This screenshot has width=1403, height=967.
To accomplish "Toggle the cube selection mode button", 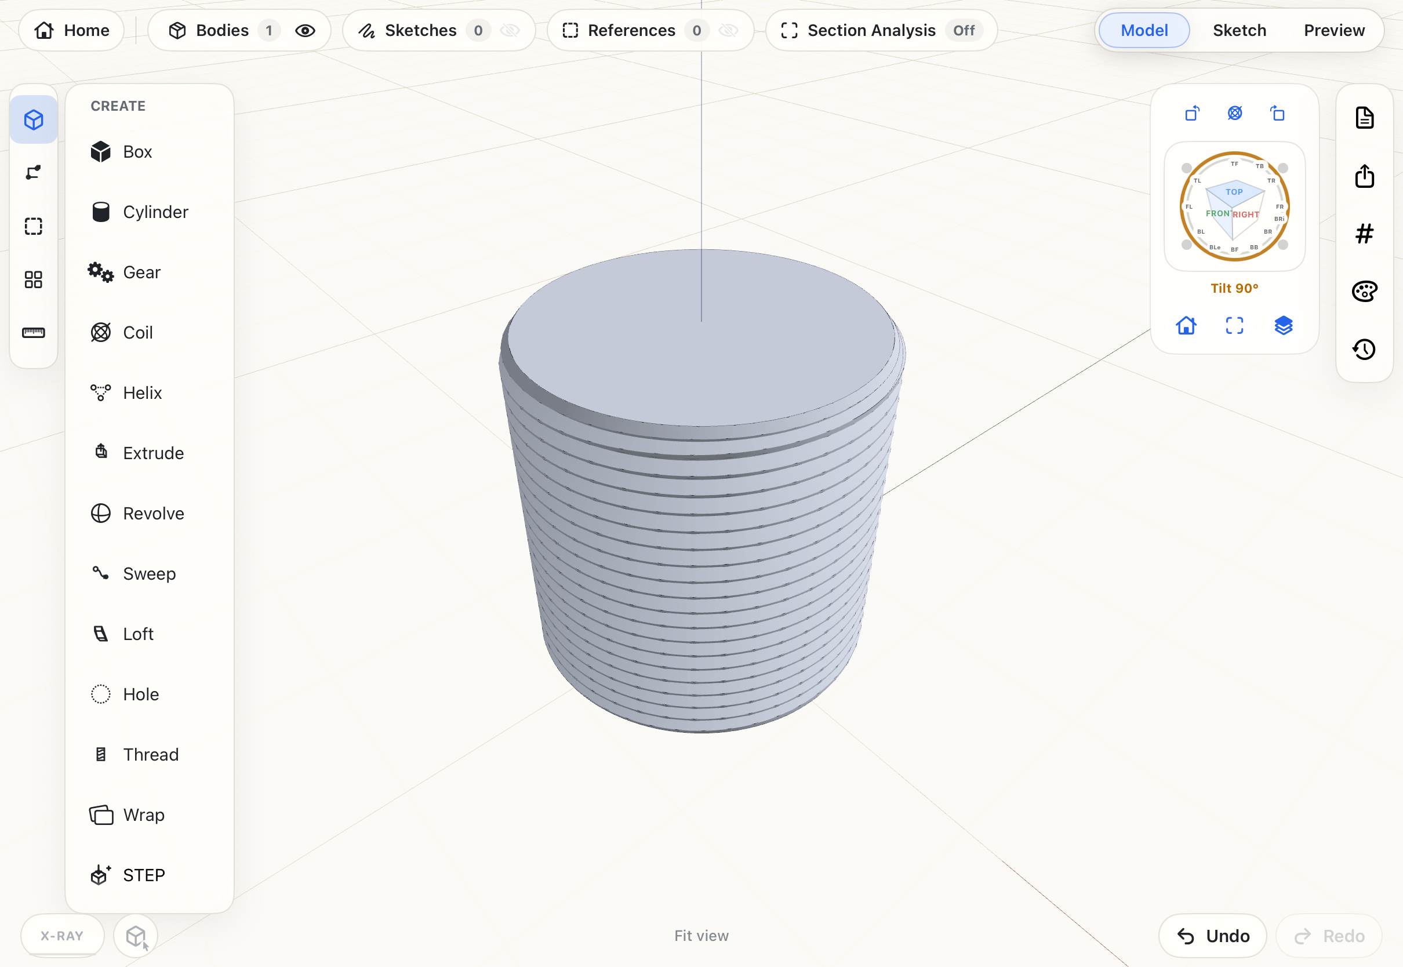I will click(136, 937).
